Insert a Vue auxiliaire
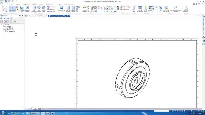Image resolution: width=205 pixels, height=115 pixels. coord(39,9)
